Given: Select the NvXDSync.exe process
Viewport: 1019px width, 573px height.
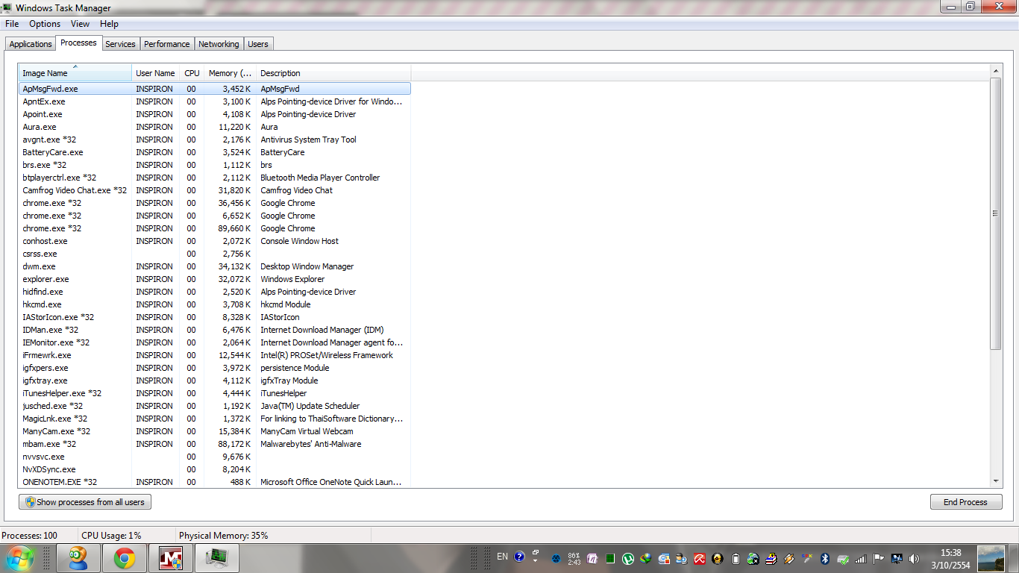Looking at the screenshot, I should pyautogui.click(x=215, y=469).
